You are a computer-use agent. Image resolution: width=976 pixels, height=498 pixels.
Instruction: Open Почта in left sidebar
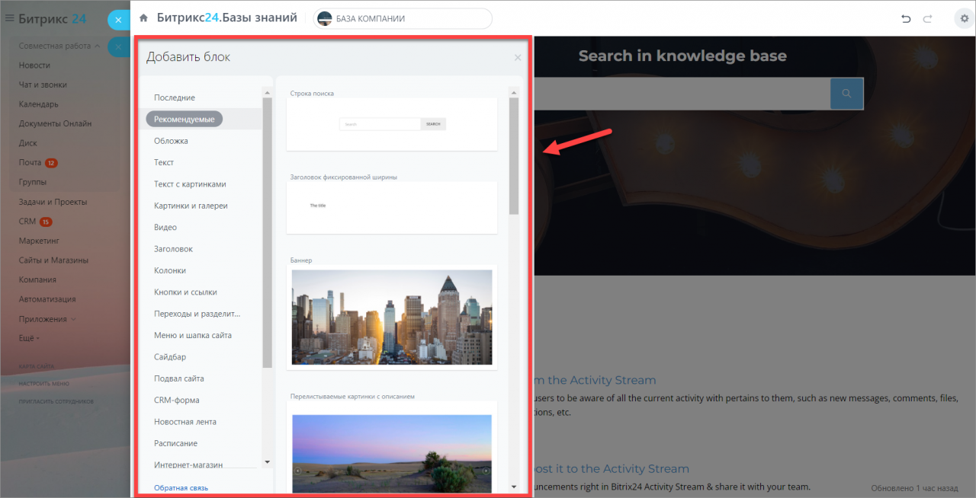(30, 163)
